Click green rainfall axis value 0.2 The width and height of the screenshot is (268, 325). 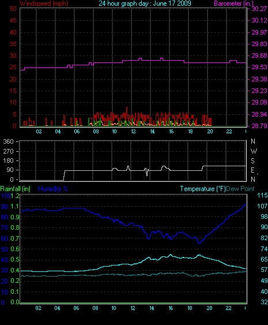pos(14,281)
